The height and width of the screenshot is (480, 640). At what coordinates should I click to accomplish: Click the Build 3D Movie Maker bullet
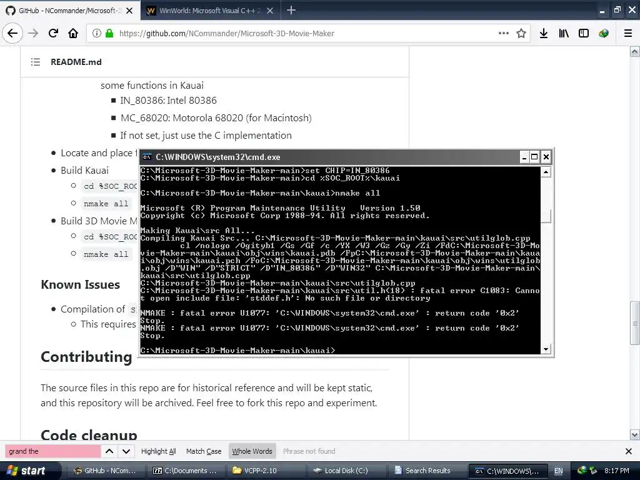[99, 221]
